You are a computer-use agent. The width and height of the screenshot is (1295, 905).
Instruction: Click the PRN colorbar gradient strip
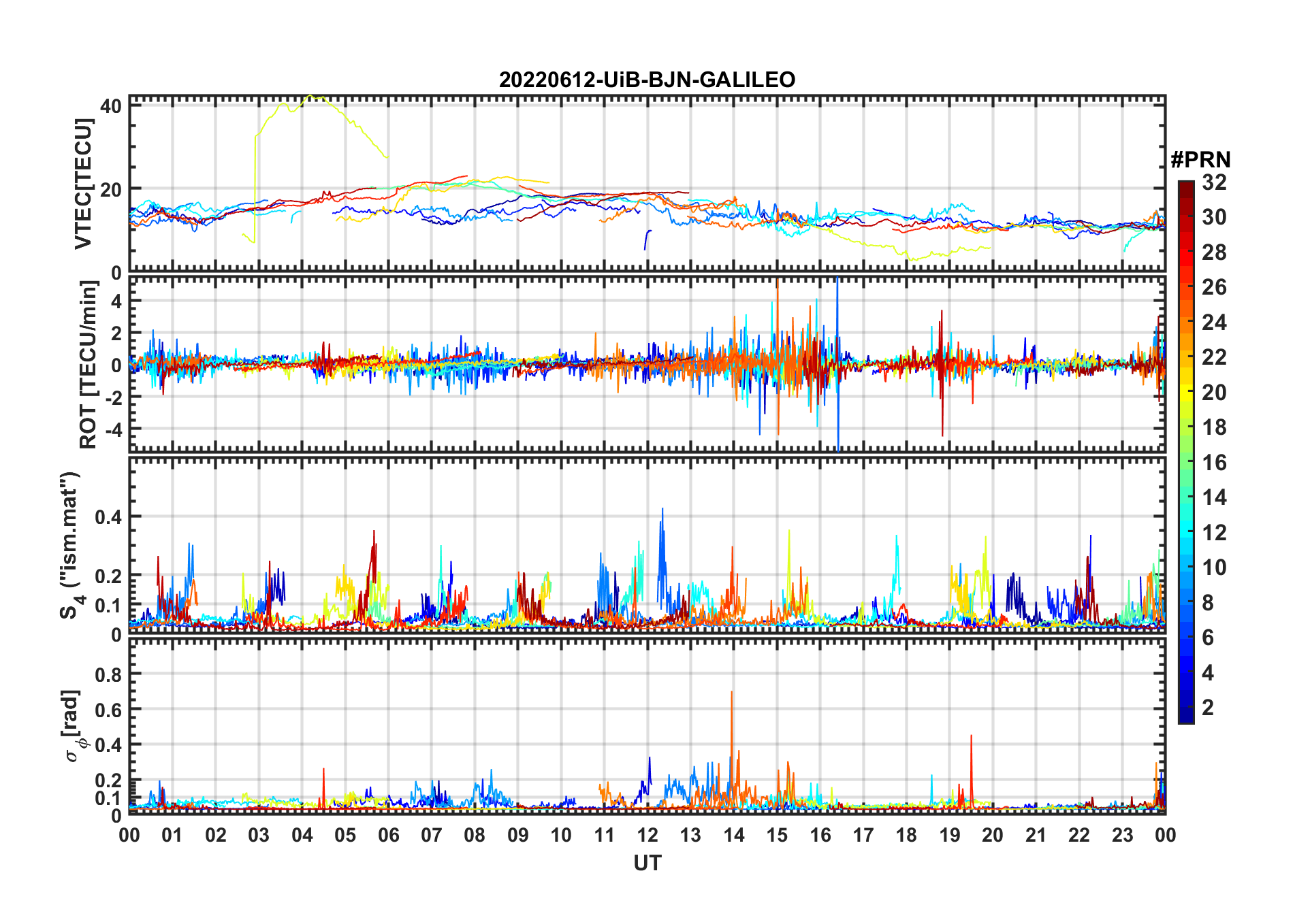pyautogui.click(x=1186, y=452)
